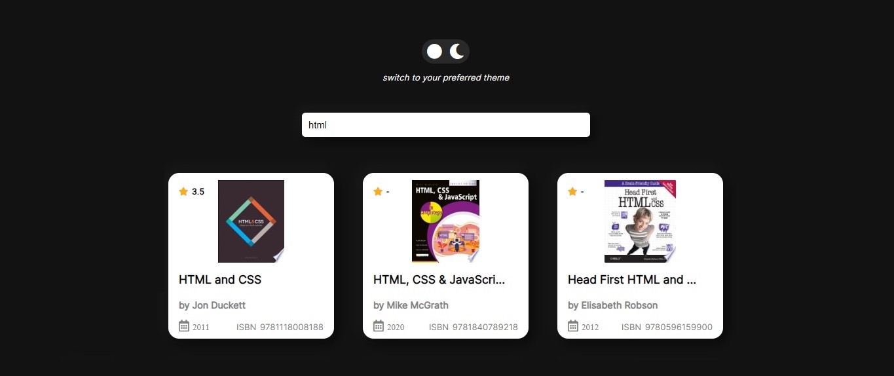Screen dimensions: 894x376
Task: Open the HTML and CSS book cover
Action: pyautogui.click(x=251, y=221)
